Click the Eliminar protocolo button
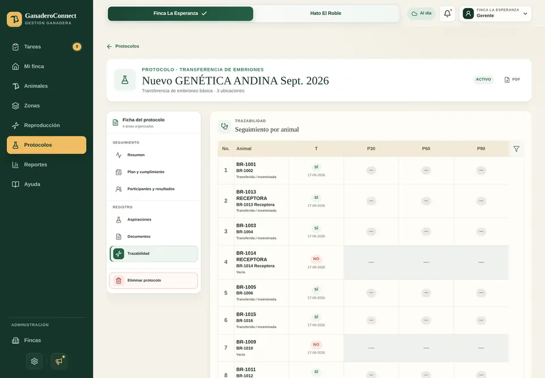Viewport: 545px width, 378px height. point(154,281)
